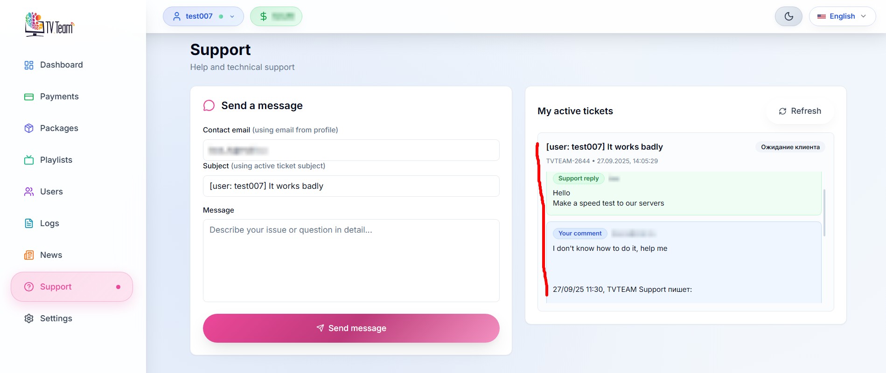
Task: Focus the Message text area
Action: point(351,260)
